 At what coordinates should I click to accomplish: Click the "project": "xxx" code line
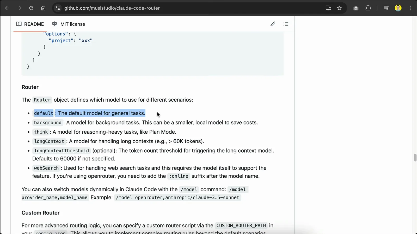click(x=71, y=41)
